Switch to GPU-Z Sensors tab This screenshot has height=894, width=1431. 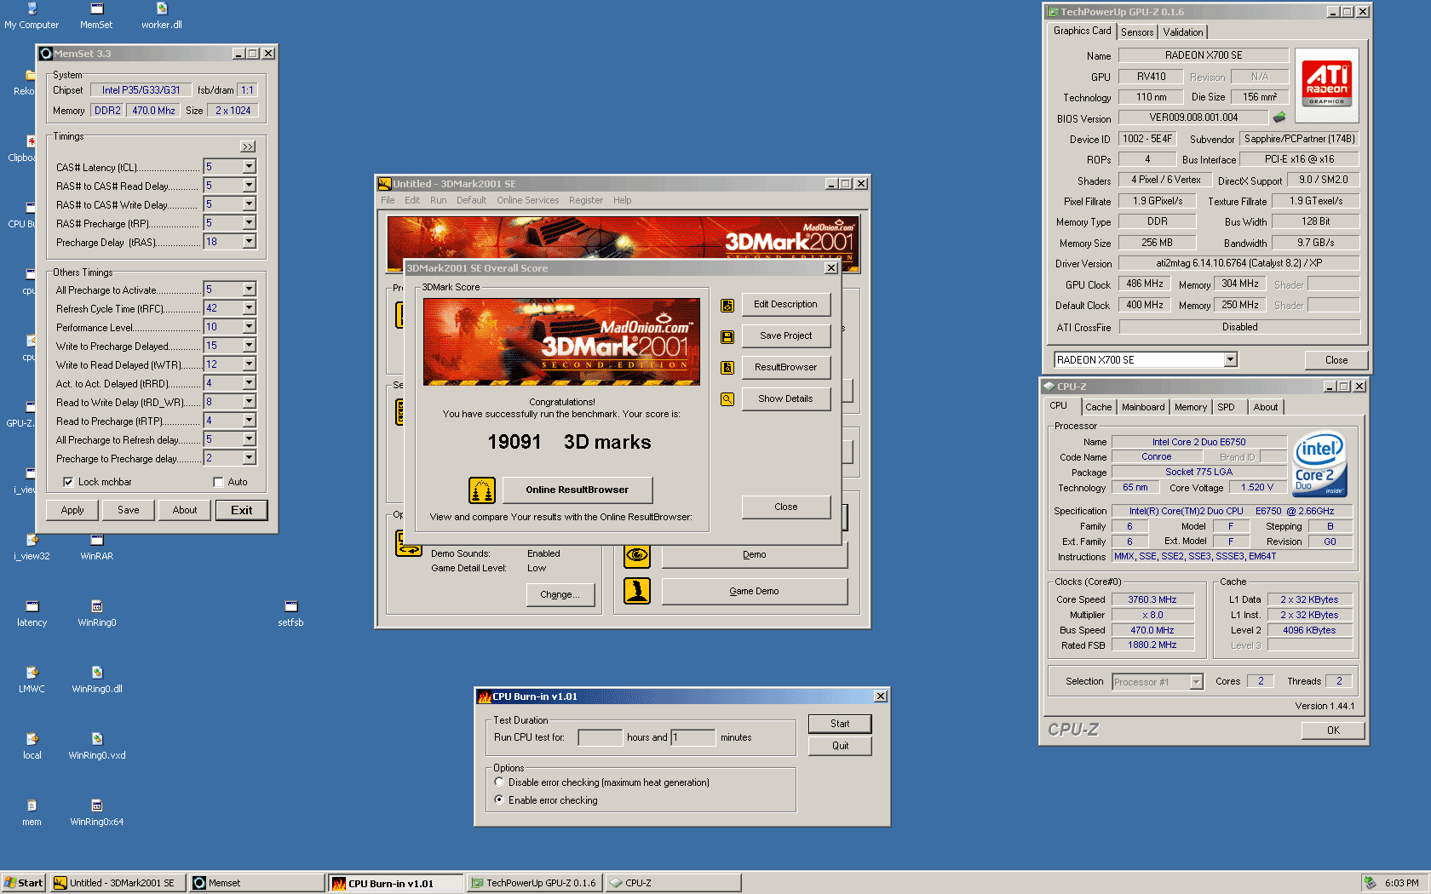(x=1137, y=32)
